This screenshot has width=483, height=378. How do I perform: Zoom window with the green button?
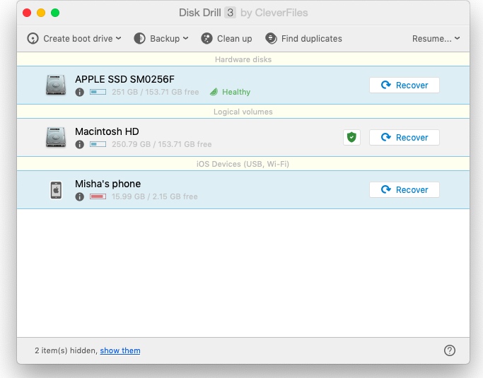pos(55,13)
